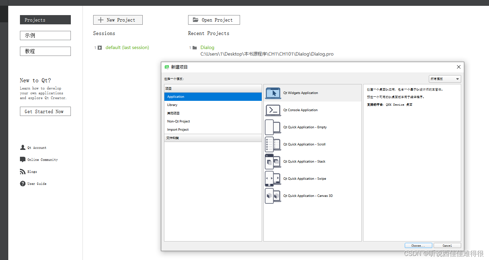Select the Import Project category
Image resolution: width=489 pixels, height=260 pixels.
coord(213,130)
